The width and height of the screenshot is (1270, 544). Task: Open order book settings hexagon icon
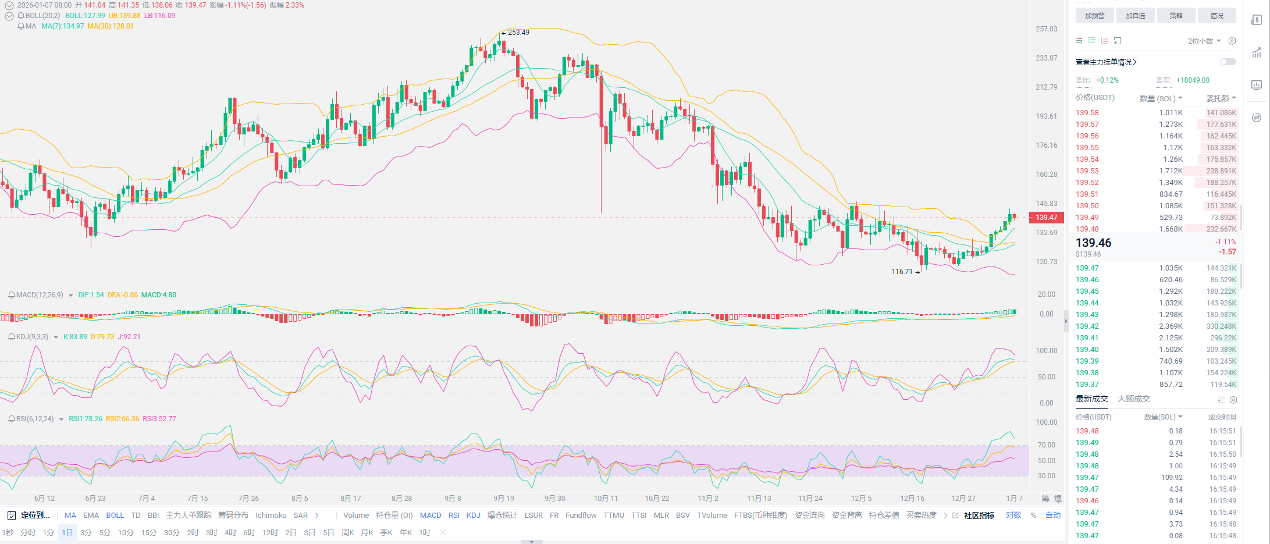point(1232,41)
